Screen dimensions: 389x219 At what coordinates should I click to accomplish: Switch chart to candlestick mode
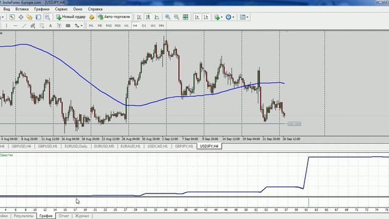pos(148,17)
